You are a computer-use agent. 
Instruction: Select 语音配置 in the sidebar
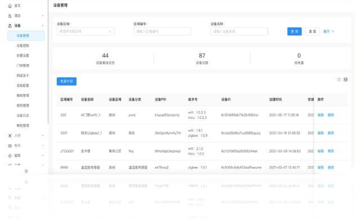point(22,86)
